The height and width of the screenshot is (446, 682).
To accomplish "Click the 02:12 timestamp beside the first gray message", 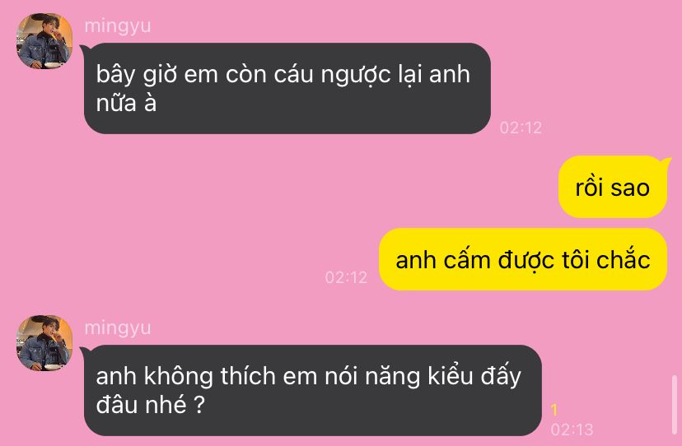I will [521, 128].
